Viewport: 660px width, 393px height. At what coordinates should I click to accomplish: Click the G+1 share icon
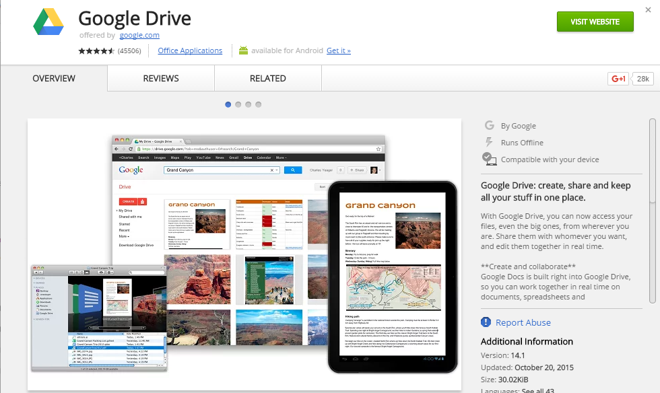pos(617,79)
